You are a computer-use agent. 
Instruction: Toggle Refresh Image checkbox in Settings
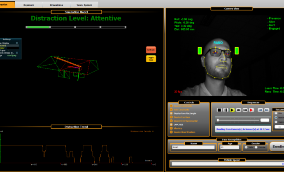pyautogui.click(x=17, y=53)
